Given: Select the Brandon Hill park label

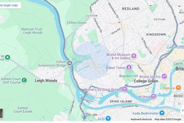Looking at the screenshot, I should [x=128, y=76].
